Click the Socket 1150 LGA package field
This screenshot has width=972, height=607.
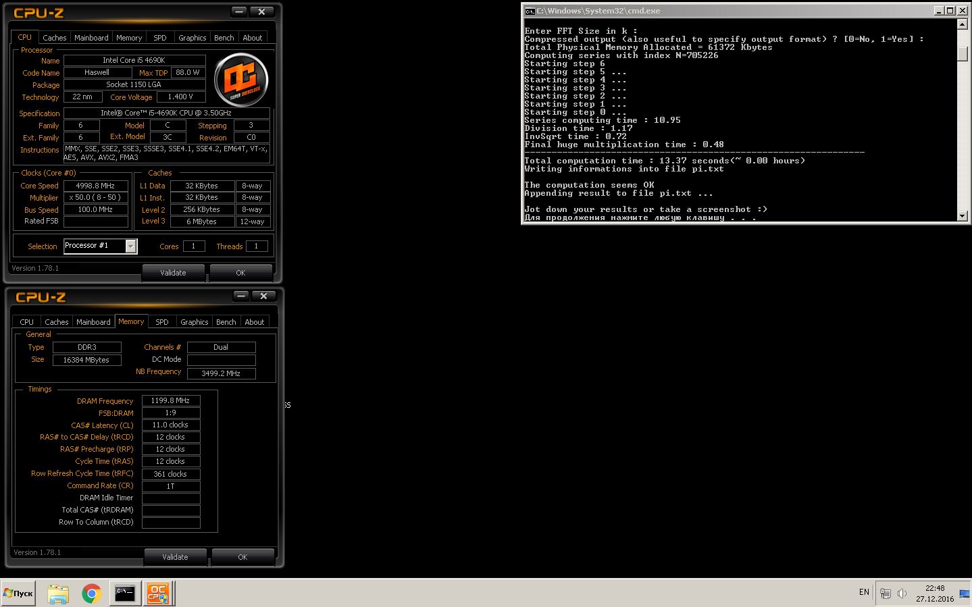[x=134, y=85]
